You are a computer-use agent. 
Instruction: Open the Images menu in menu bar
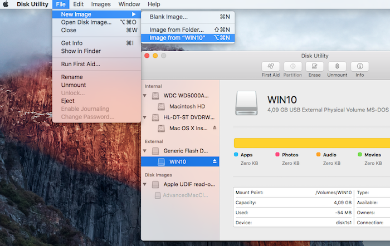click(101, 4)
